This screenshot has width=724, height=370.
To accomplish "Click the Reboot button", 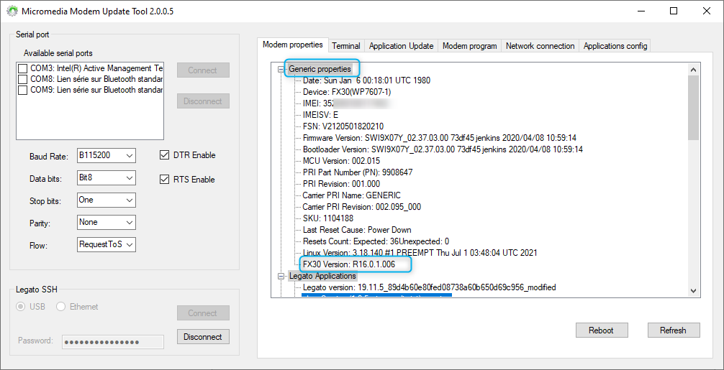I will (601, 330).
